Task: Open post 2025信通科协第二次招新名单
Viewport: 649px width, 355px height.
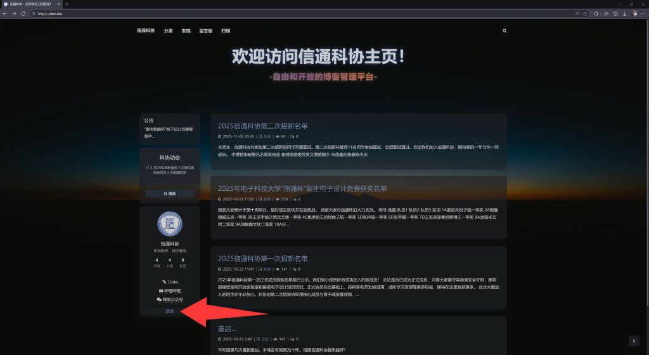Action: click(x=262, y=126)
